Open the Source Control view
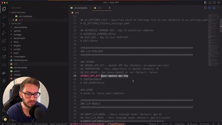 [4, 25]
